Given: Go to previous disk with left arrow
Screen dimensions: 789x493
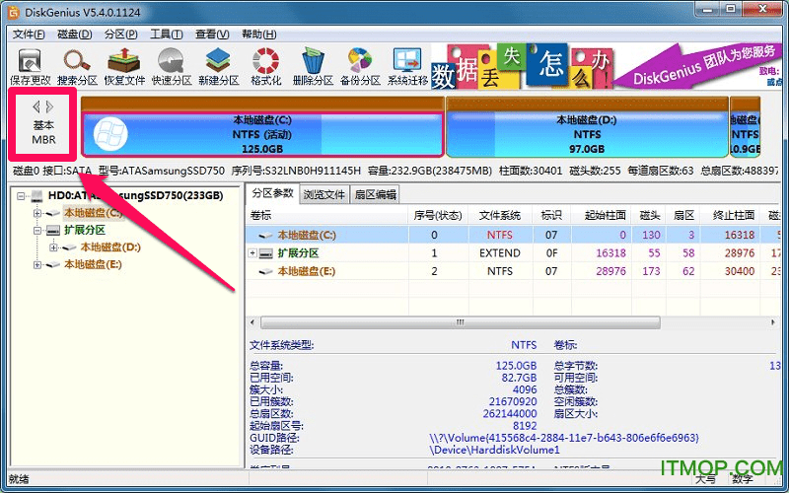Looking at the screenshot, I should [x=36, y=106].
